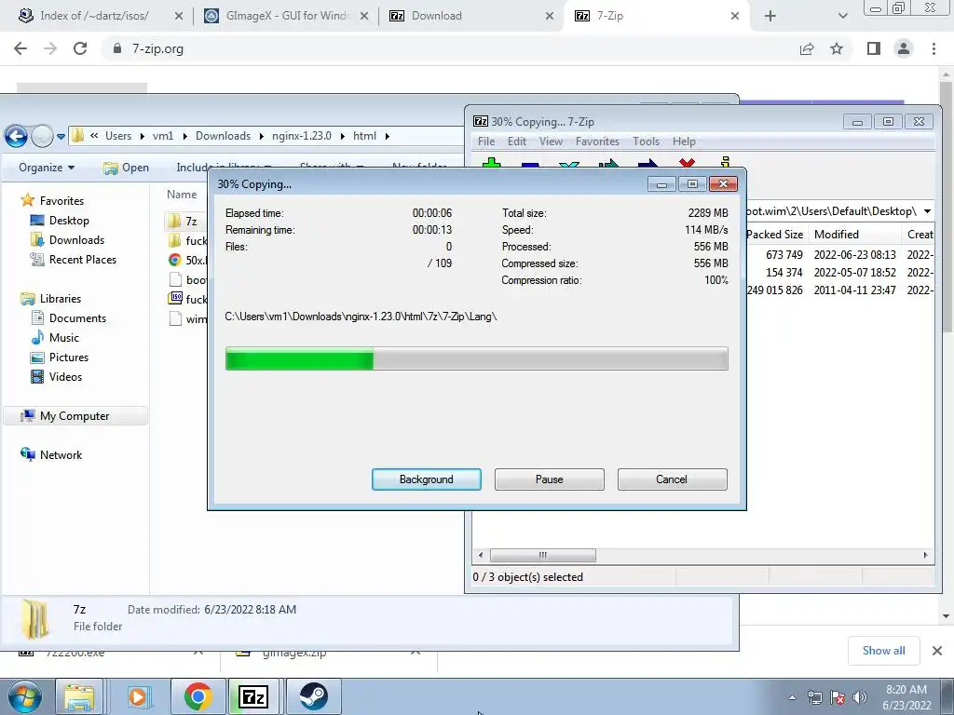Switch to the GImageX browser tab
Screen dimensions: 954x715
point(287,16)
